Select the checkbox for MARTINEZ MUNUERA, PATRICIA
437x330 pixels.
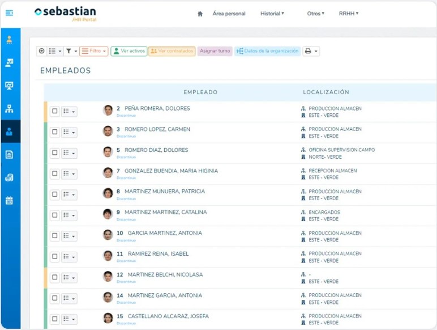(54, 194)
